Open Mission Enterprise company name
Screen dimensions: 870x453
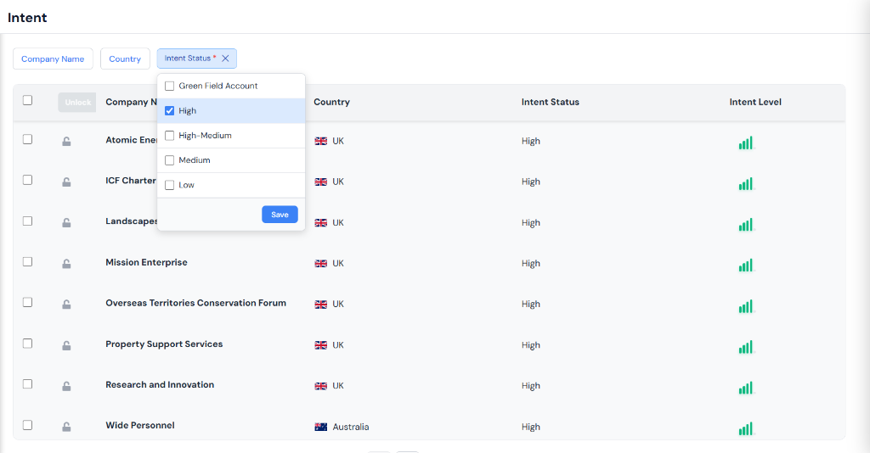(x=146, y=262)
